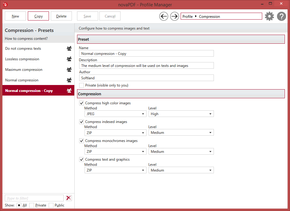Maximize the Profile Manager window
The height and width of the screenshot is (211, 290).
pos(270,4)
